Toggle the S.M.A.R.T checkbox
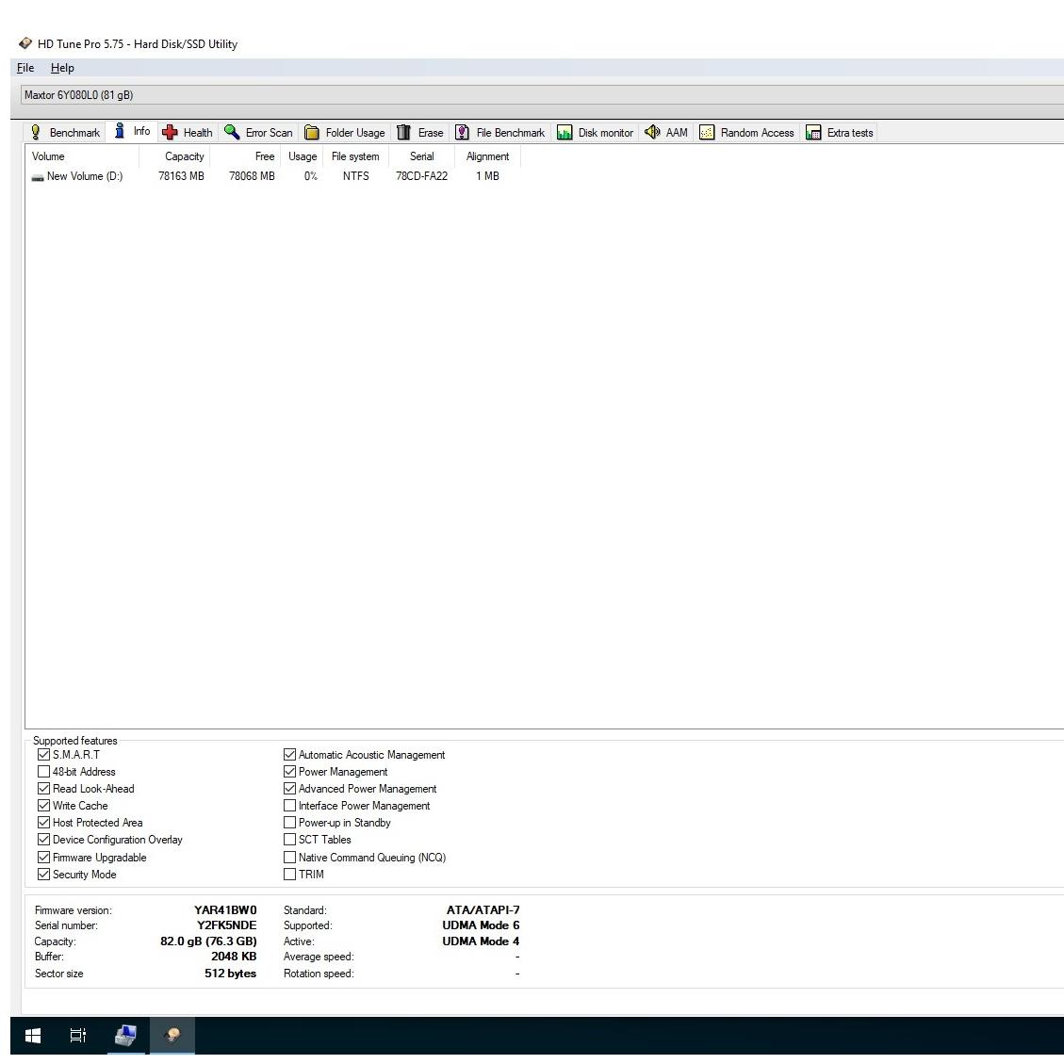The width and height of the screenshot is (1064, 1064). click(43, 755)
